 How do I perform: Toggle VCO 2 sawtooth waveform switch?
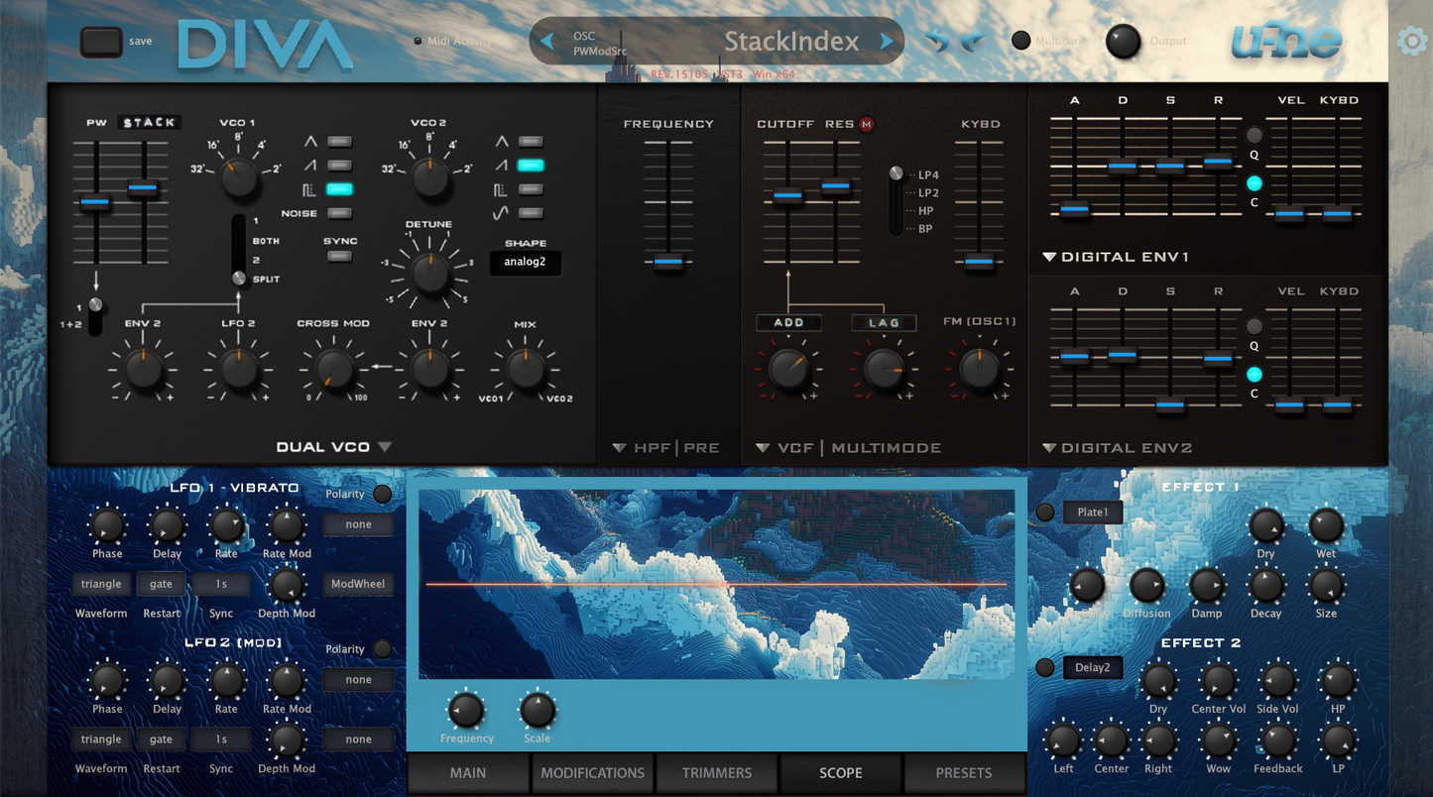point(531,166)
